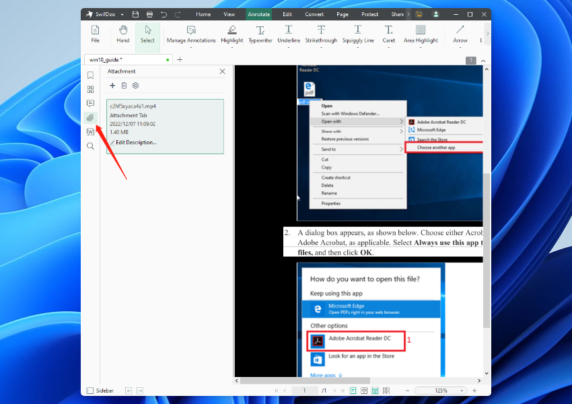The width and height of the screenshot is (572, 404).
Task: Zoom in with plus button
Action: [x=474, y=391]
